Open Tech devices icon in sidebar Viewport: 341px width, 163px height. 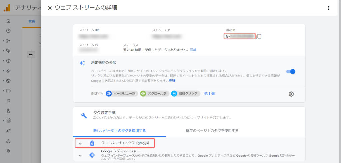tap(8, 91)
